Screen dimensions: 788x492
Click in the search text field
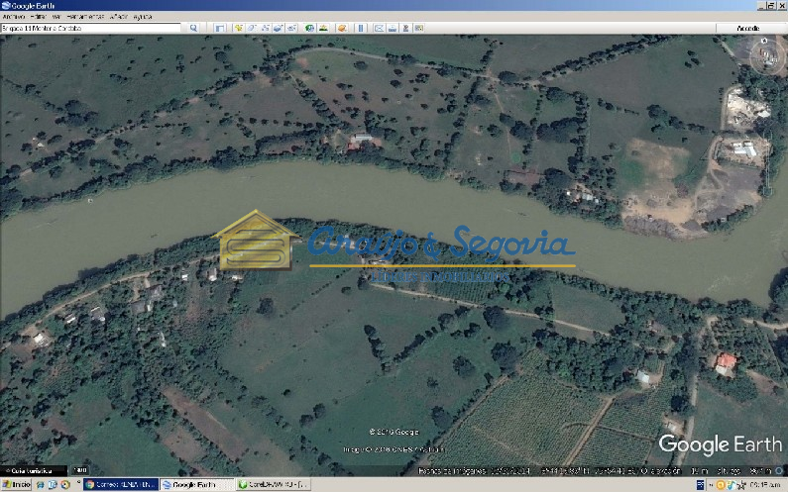pos(94,29)
